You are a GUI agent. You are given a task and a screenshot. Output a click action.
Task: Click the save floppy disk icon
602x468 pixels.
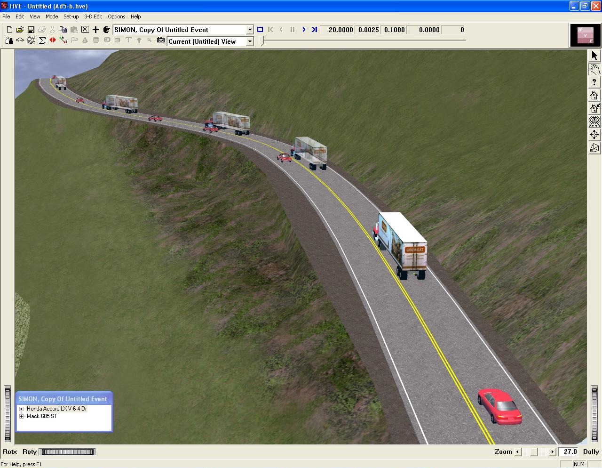tap(31, 30)
